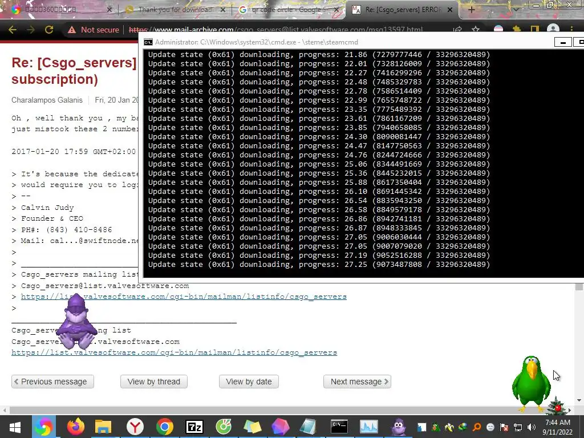The width and height of the screenshot is (584, 438).
Task: Reload the mail-archive page
Action: tap(49, 30)
